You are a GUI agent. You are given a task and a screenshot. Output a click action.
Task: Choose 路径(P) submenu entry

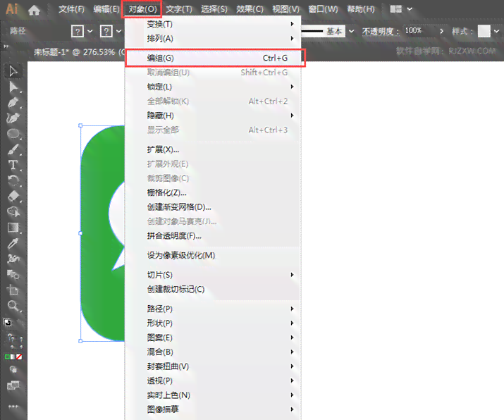pos(213,309)
